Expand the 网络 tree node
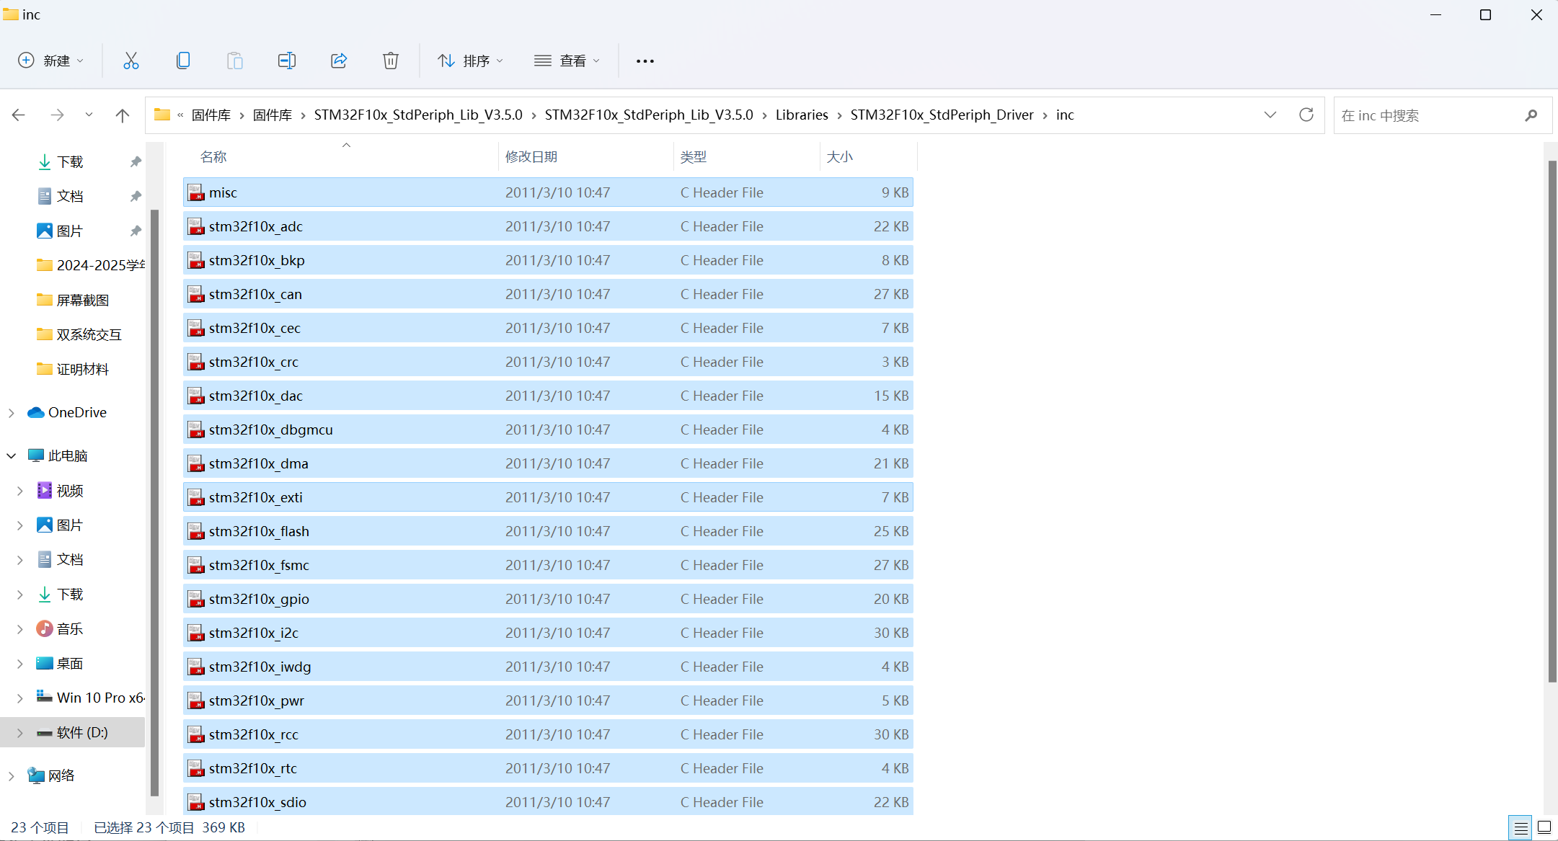 pyautogui.click(x=12, y=776)
